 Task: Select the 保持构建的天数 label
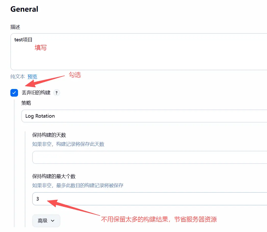pyautogui.click(x=49, y=135)
